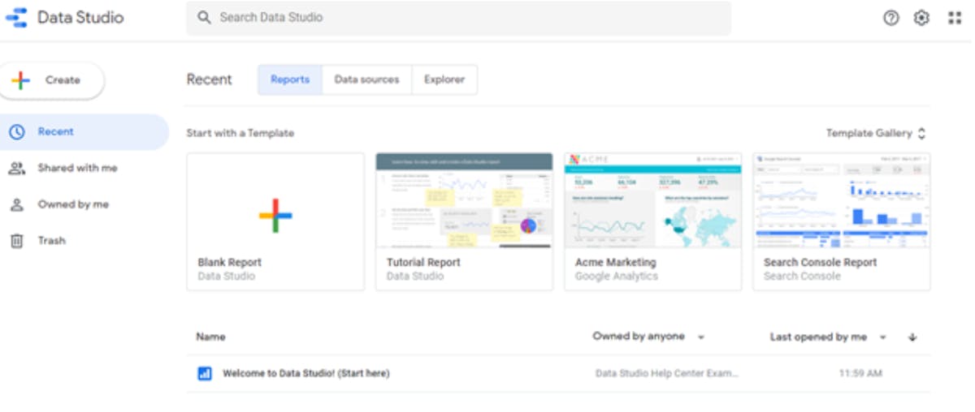Screen dimensions: 975x412
Task: Open the Google apps grid icon
Action: point(955,18)
